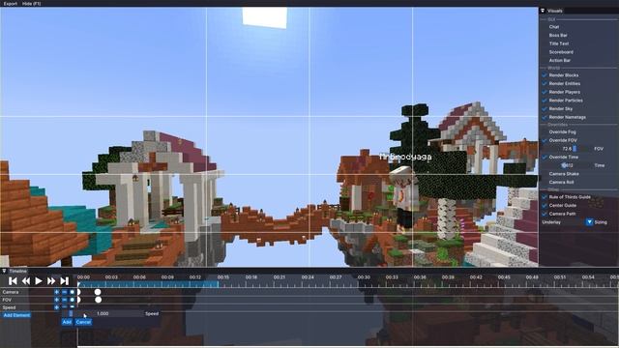
Task: Click the plus icon on the Camera track
Action: pos(56,292)
